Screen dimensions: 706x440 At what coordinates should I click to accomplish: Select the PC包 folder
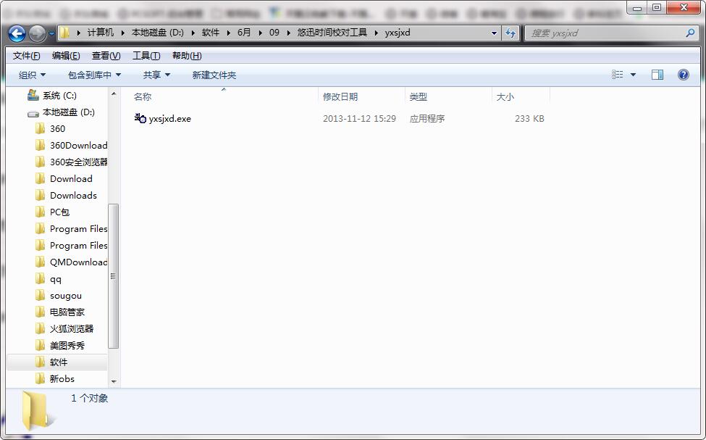[x=59, y=212]
